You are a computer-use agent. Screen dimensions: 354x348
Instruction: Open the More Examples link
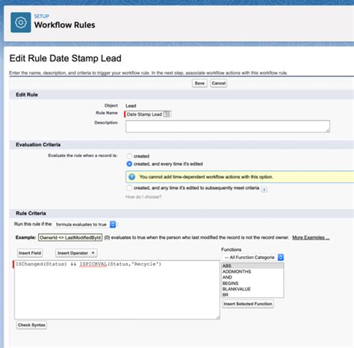click(x=311, y=237)
